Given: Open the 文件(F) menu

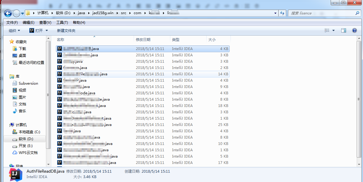Looking at the screenshot, I should pos(12,23).
